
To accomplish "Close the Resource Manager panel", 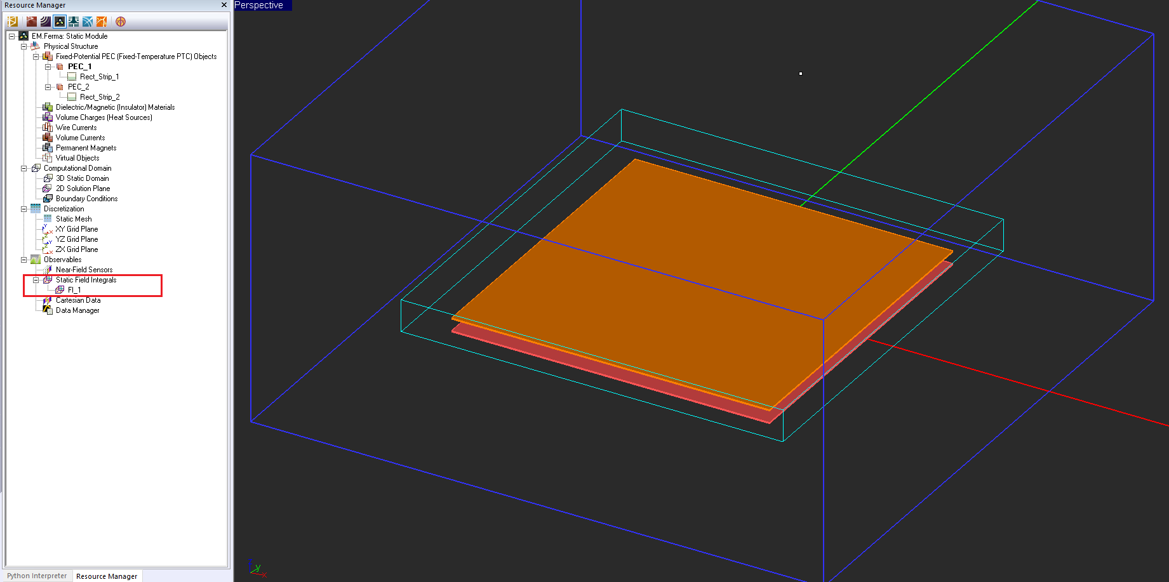I will pos(224,5).
